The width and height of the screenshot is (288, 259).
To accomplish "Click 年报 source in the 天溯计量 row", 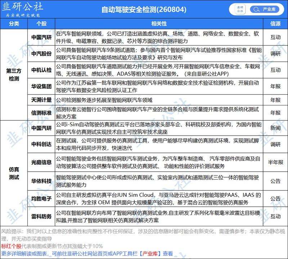I will (275, 100).
